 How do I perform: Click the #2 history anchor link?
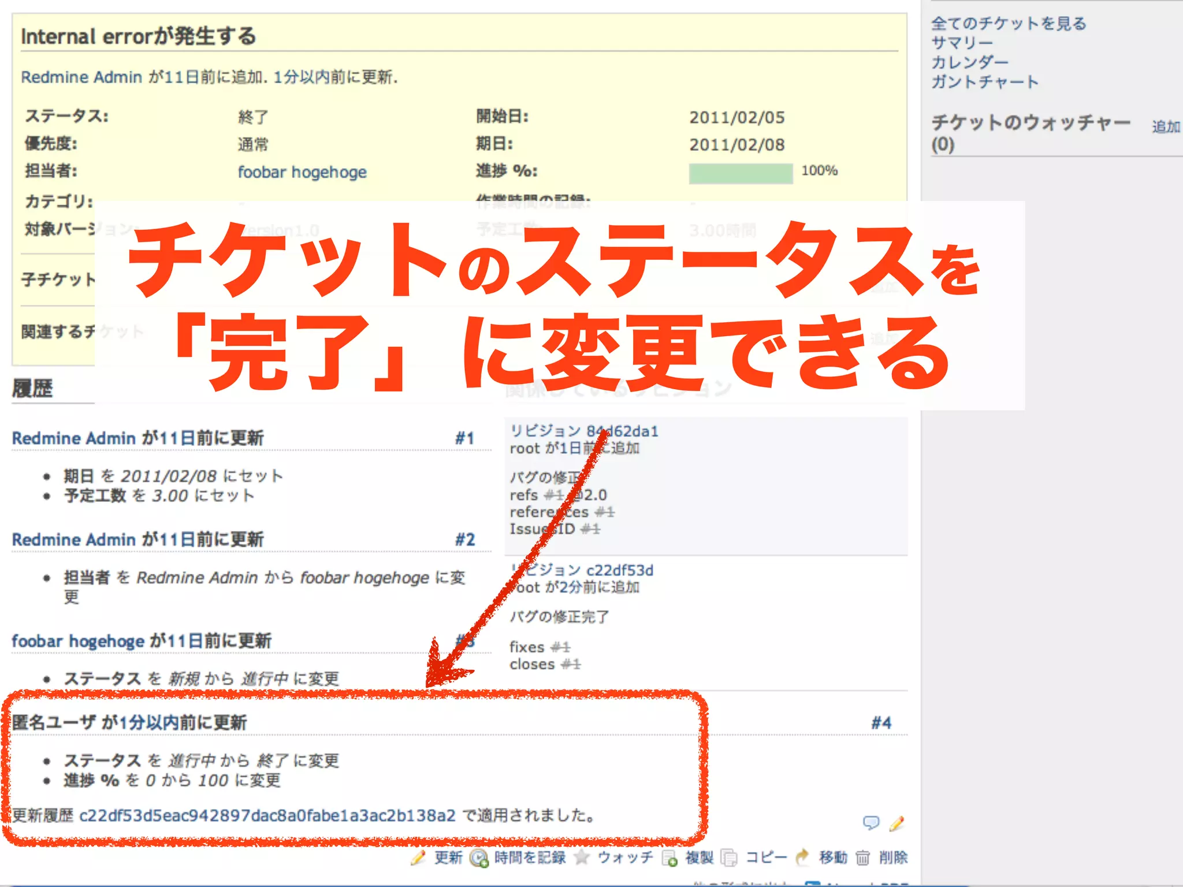tap(465, 539)
